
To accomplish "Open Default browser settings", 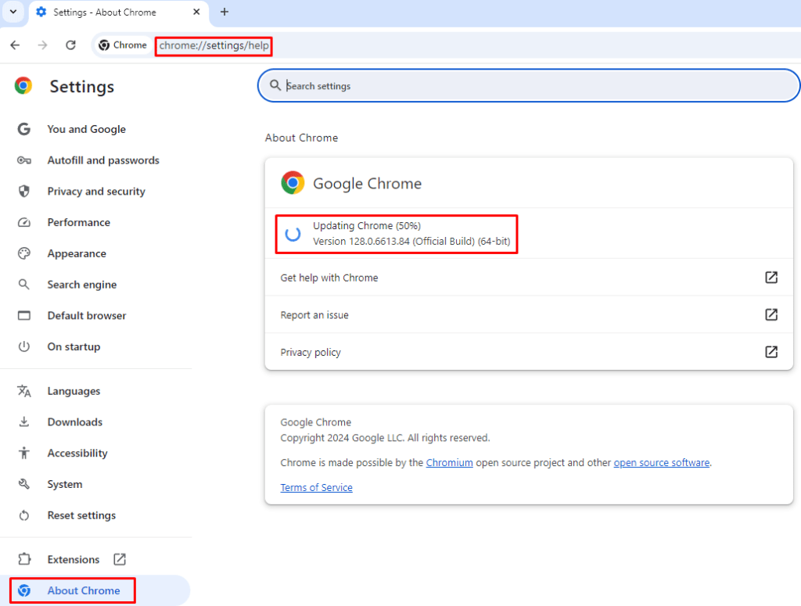I will (x=86, y=315).
